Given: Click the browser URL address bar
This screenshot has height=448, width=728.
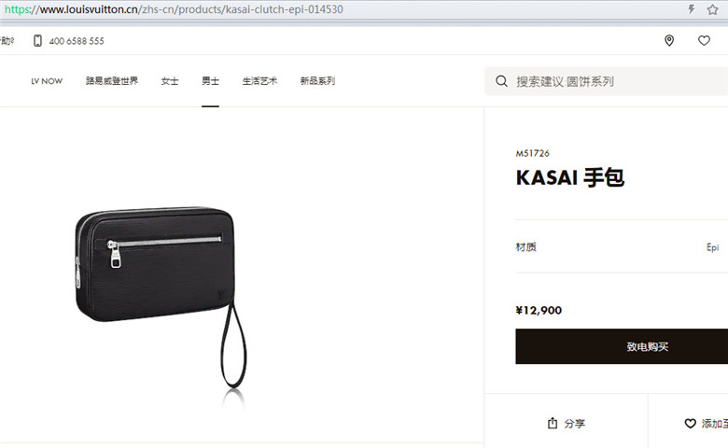Looking at the screenshot, I should point(343,9).
